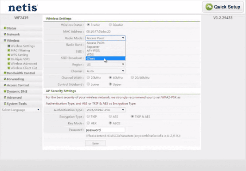
Task: Enable Wireless Status radio button
Action: click(88, 25)
